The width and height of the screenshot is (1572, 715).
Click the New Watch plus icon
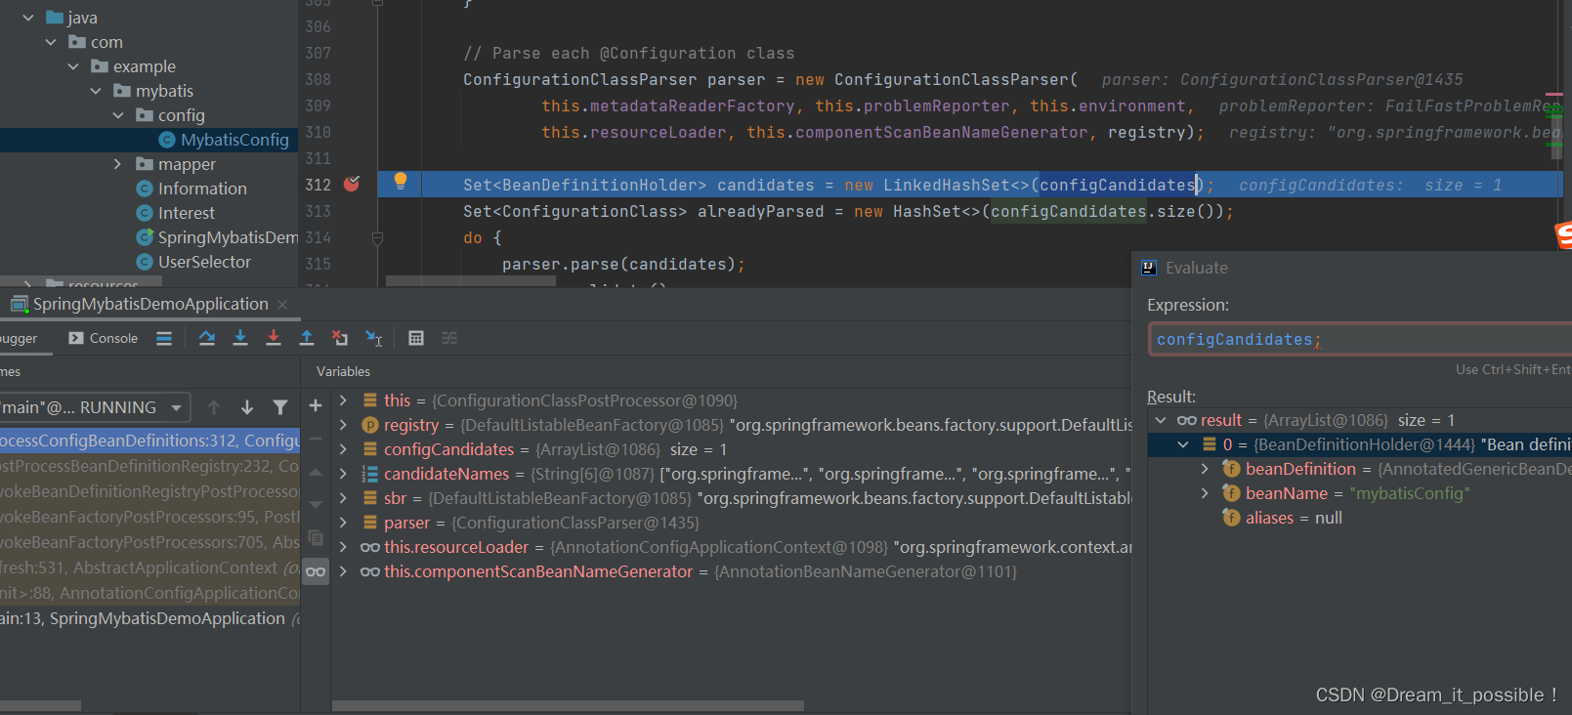tap(316, 405)
